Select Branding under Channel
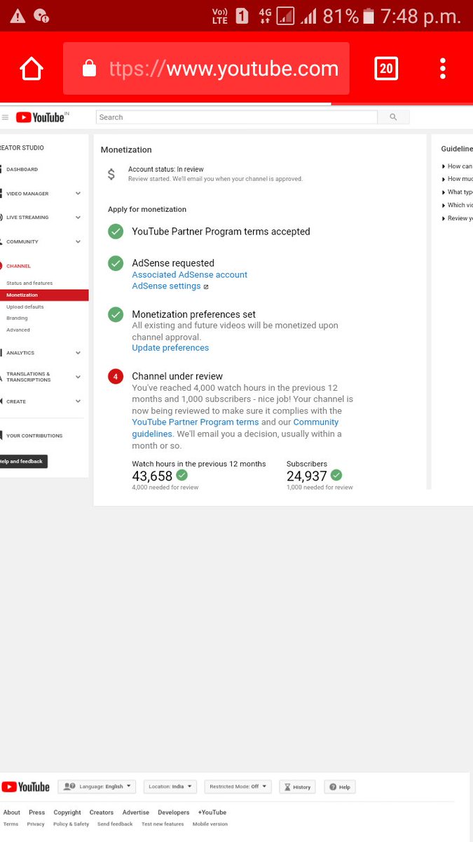 [x=17, y=318]
